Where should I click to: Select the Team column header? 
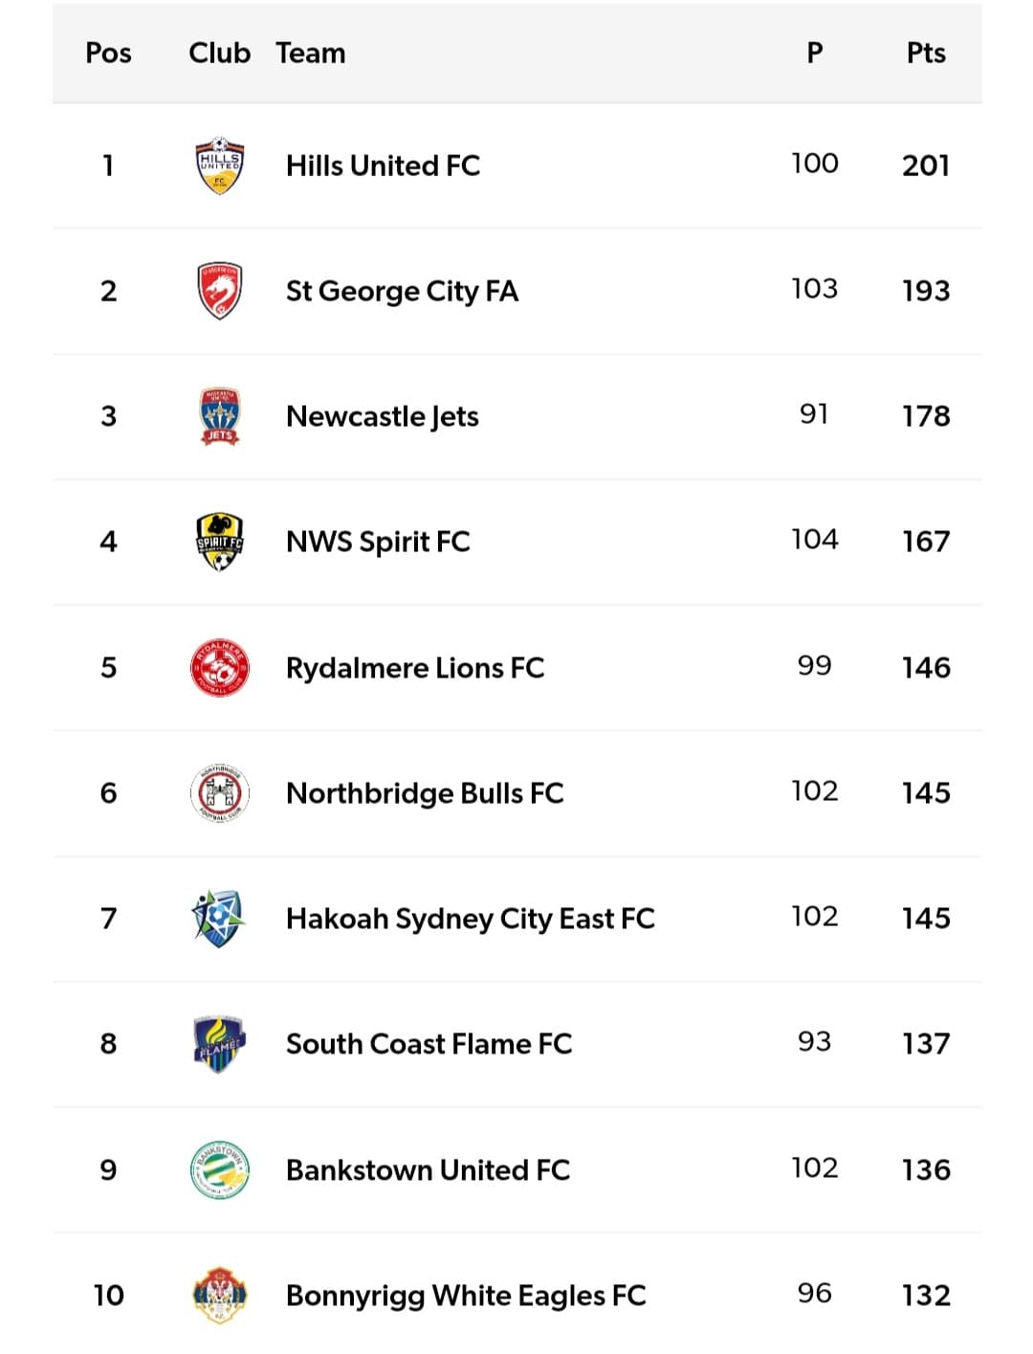[311, 53]
